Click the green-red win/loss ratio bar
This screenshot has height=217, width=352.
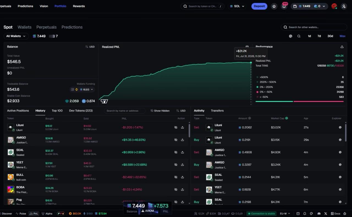(299, 101)
